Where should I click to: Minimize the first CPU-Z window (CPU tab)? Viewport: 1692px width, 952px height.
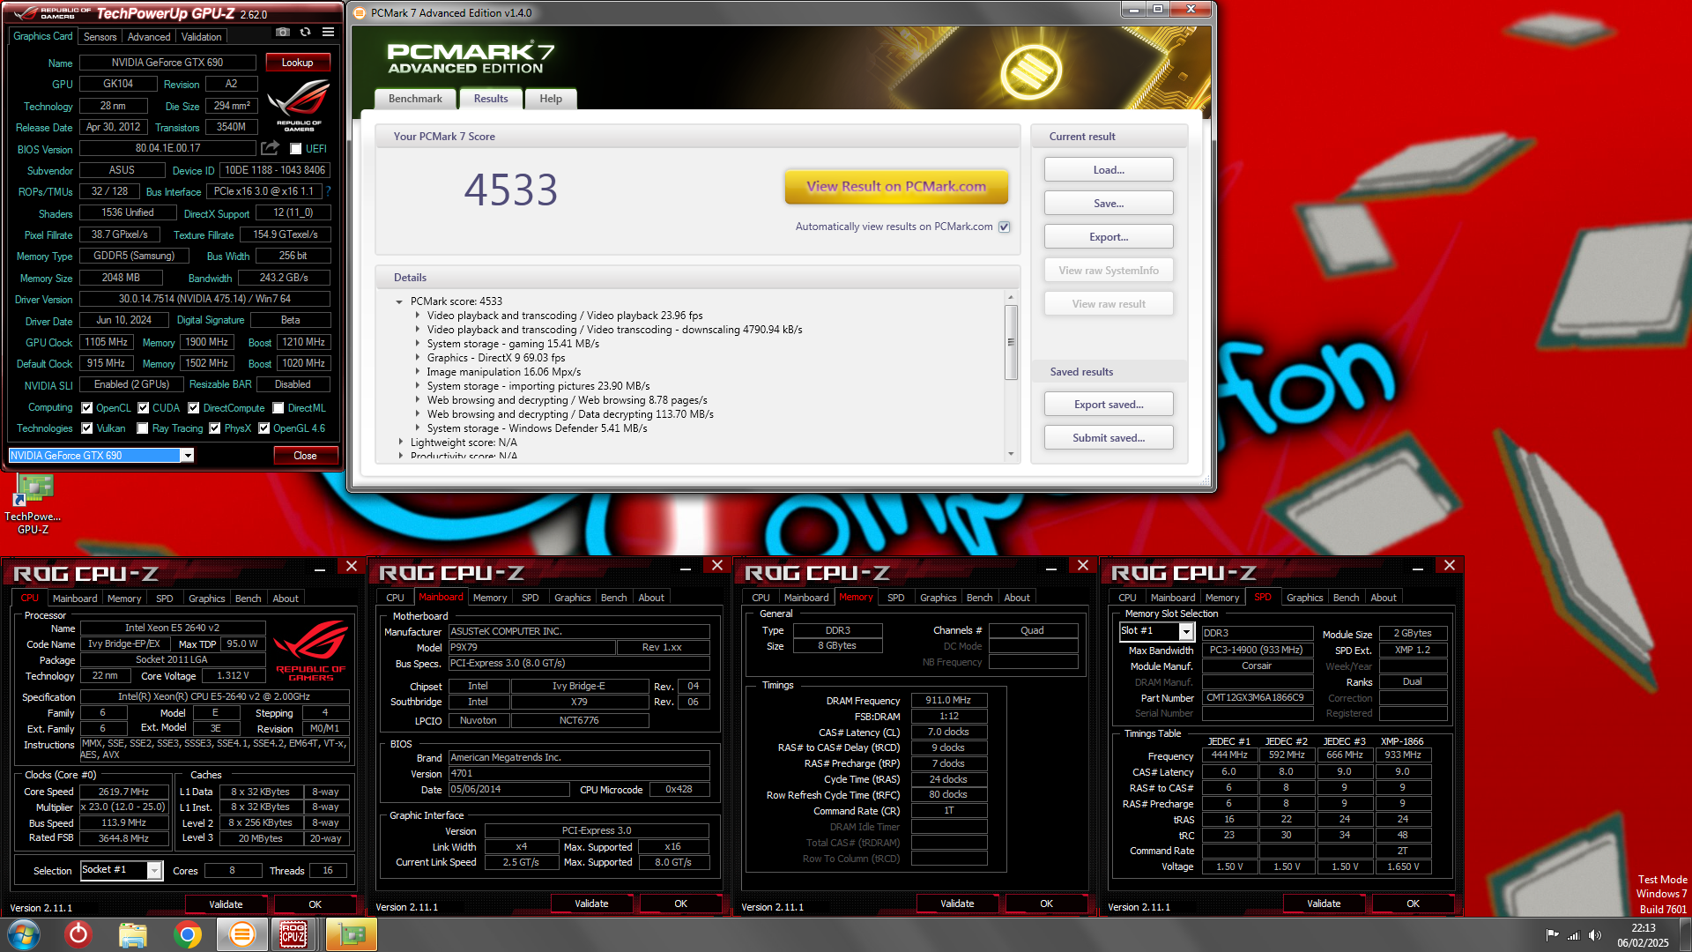click(x=320, y=569)
